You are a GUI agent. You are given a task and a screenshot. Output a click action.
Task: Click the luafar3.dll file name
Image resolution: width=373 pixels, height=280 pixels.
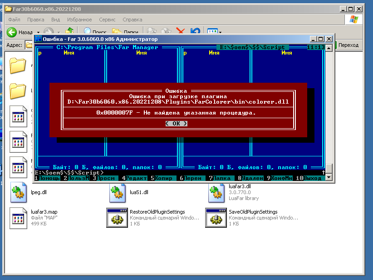coord(240,186)
